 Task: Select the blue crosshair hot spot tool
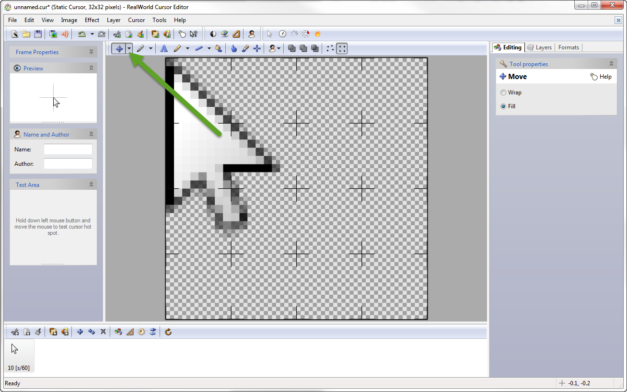257,48
